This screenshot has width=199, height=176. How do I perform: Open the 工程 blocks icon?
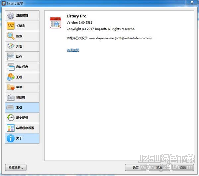point(11,77)
